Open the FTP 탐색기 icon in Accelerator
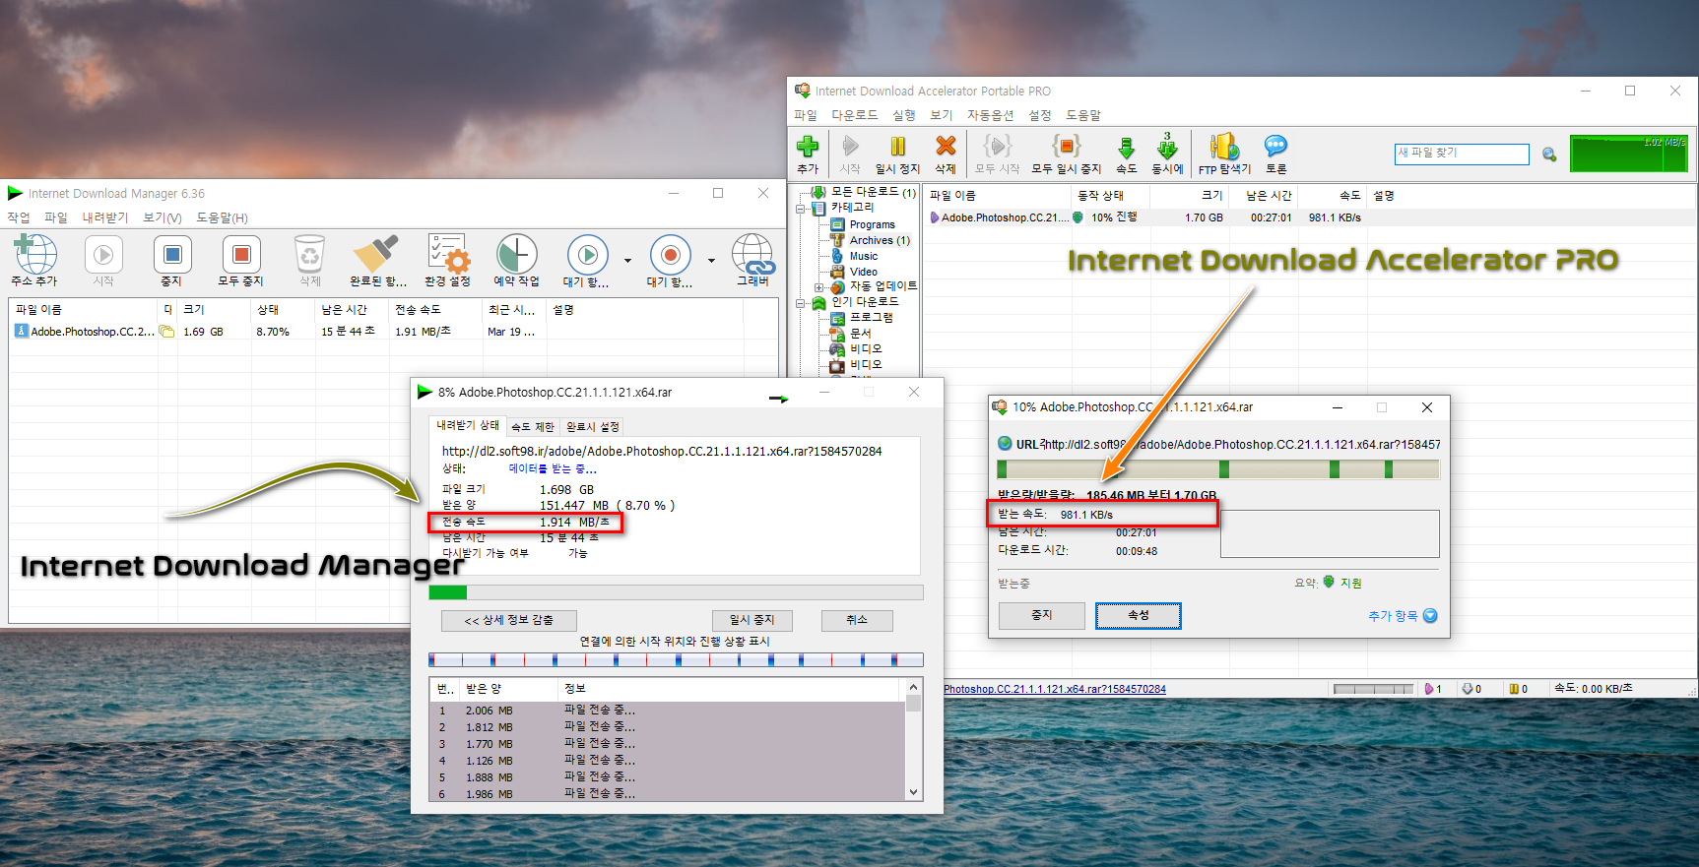Image resolution: width=1699 pixels, height=867 pixels. pos(1224,147)
